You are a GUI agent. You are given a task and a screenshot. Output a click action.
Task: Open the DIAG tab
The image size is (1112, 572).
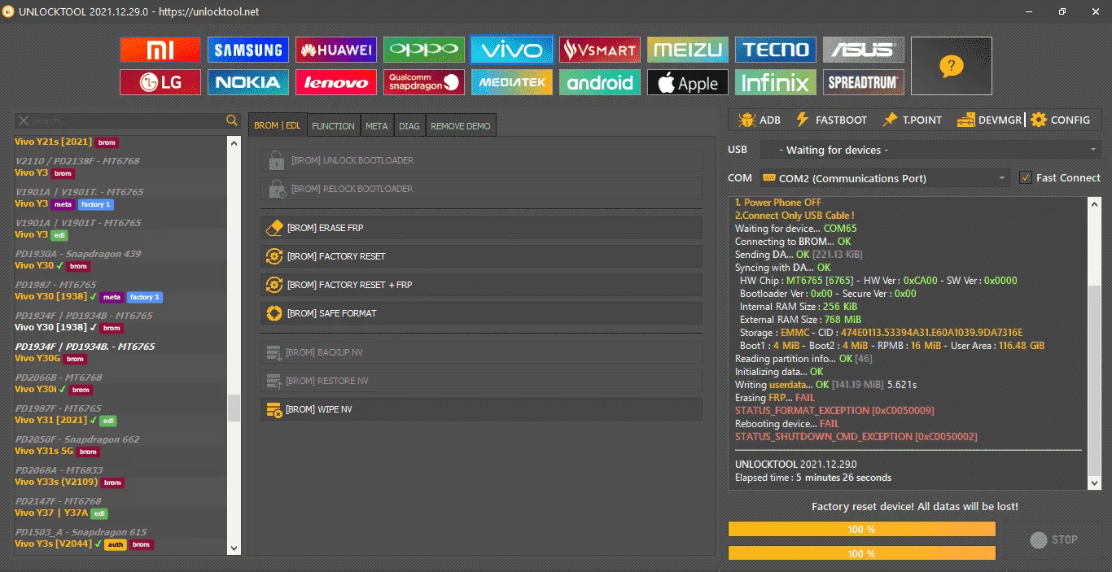point(410,126)
